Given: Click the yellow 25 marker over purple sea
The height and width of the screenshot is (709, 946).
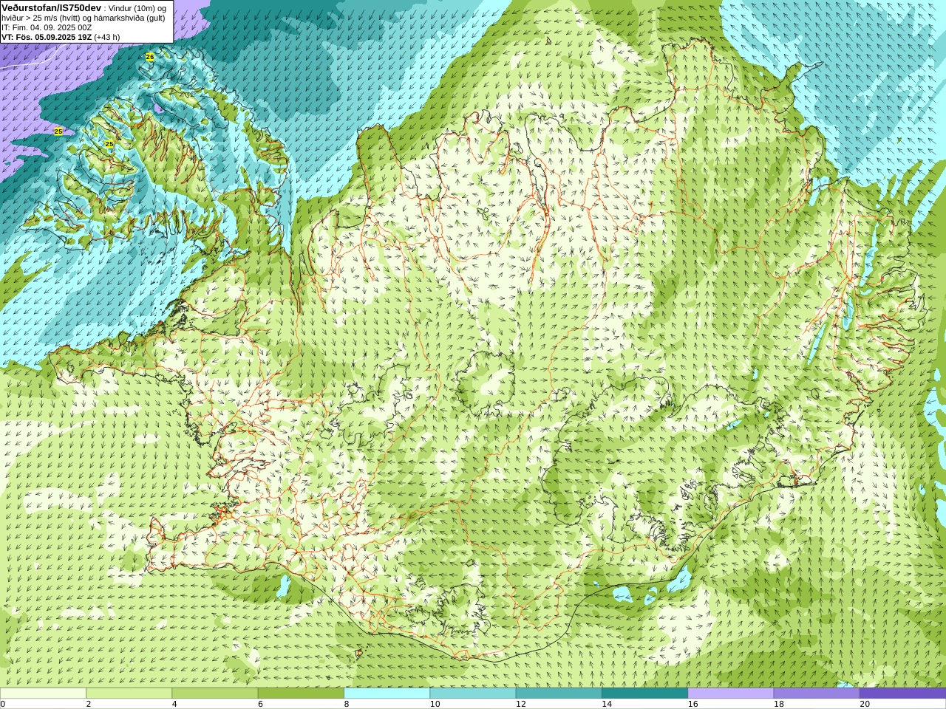Looking at the screenshot, I should tap(58, 131).
